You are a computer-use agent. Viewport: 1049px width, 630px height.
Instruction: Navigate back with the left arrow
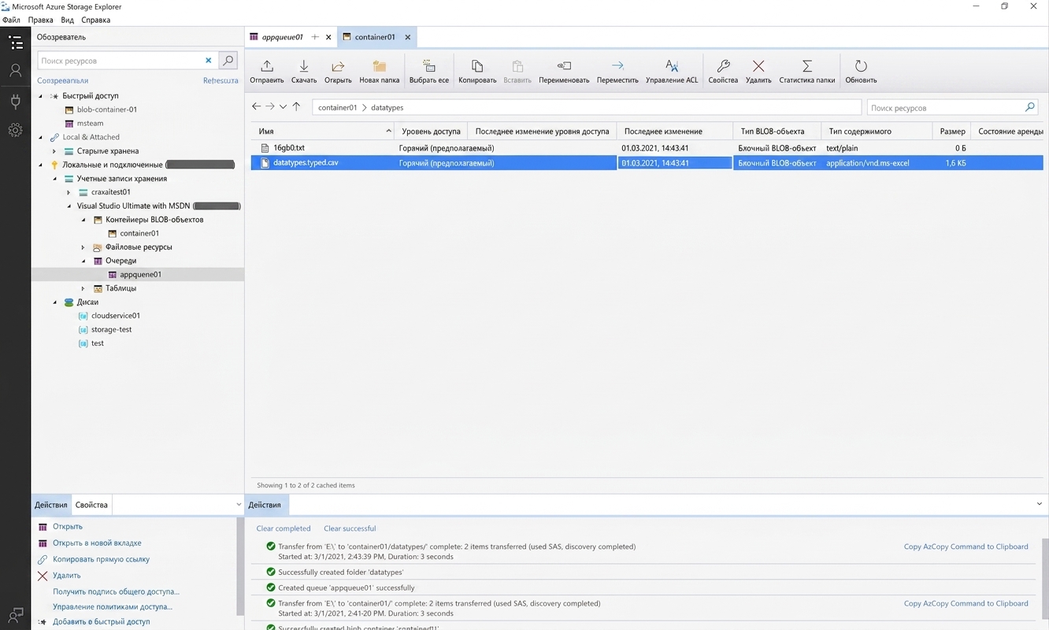click(x=256, y=106)
